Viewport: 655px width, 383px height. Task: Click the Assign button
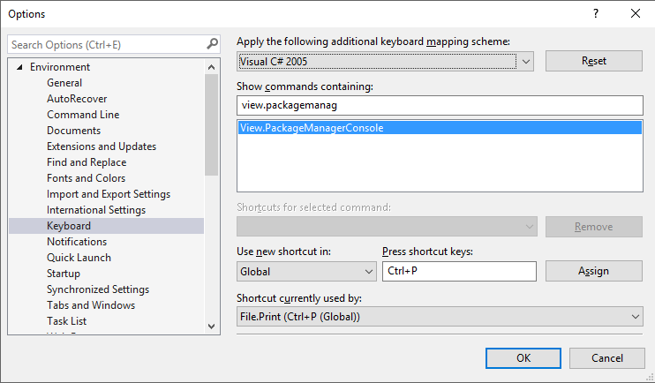click(x=593, y=271)
